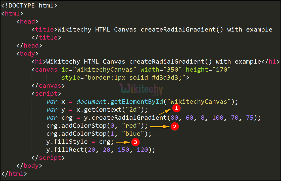Image resolution: width=281 pixels, height=181 pixels.
Task: Click the opening head tag
Action: click(27, 22)
